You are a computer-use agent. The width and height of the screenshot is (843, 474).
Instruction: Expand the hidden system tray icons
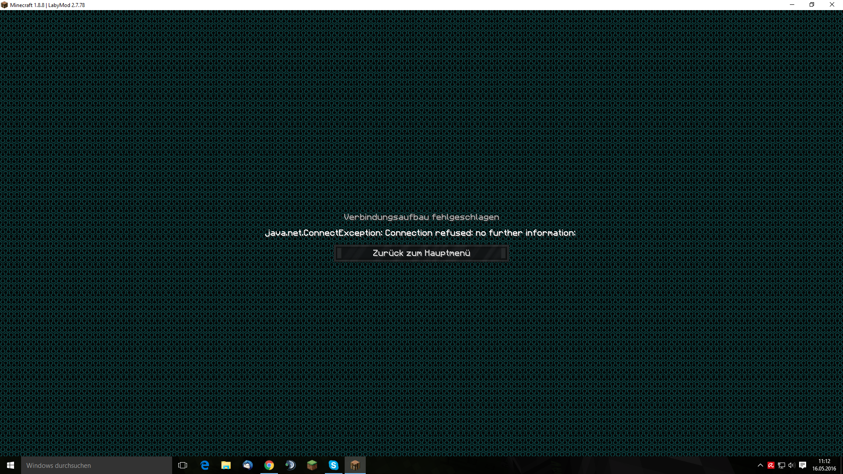[760, 465]
